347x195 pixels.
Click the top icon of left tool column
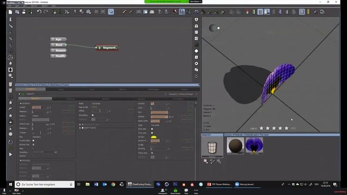[10, 19]
